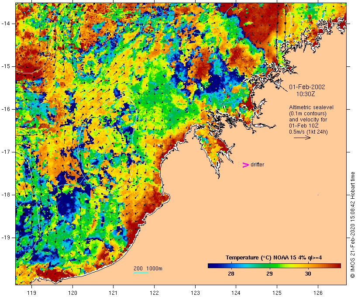Click the longitude label '120'
The height and width of the screenshot is (297, 358).
click(72, 293)
